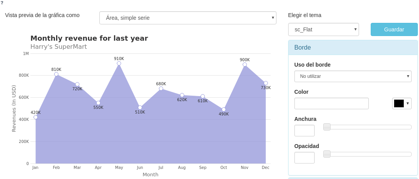
Task: Click the Jul 680K data point
Action: tap(161, 89)
